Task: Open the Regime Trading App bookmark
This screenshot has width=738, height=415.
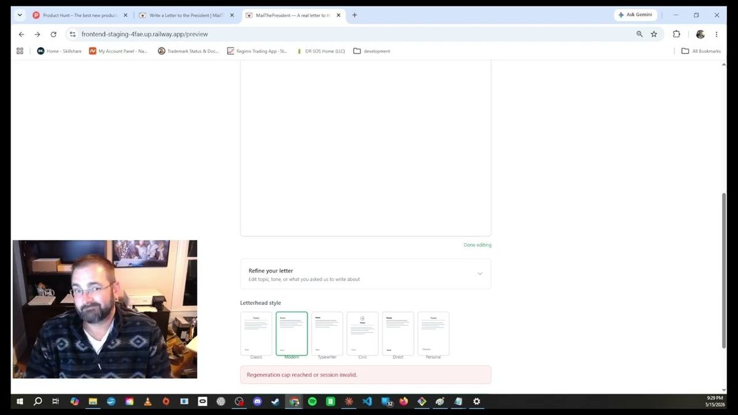Action: [x=257, y=51]
